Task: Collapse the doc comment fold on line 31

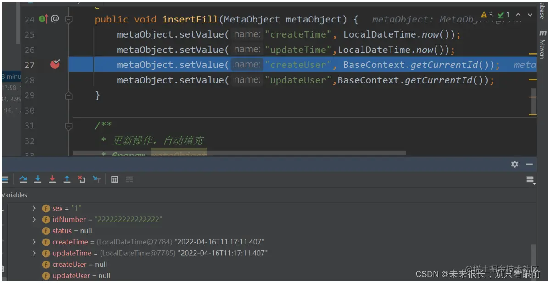Action: click(69, 126)
